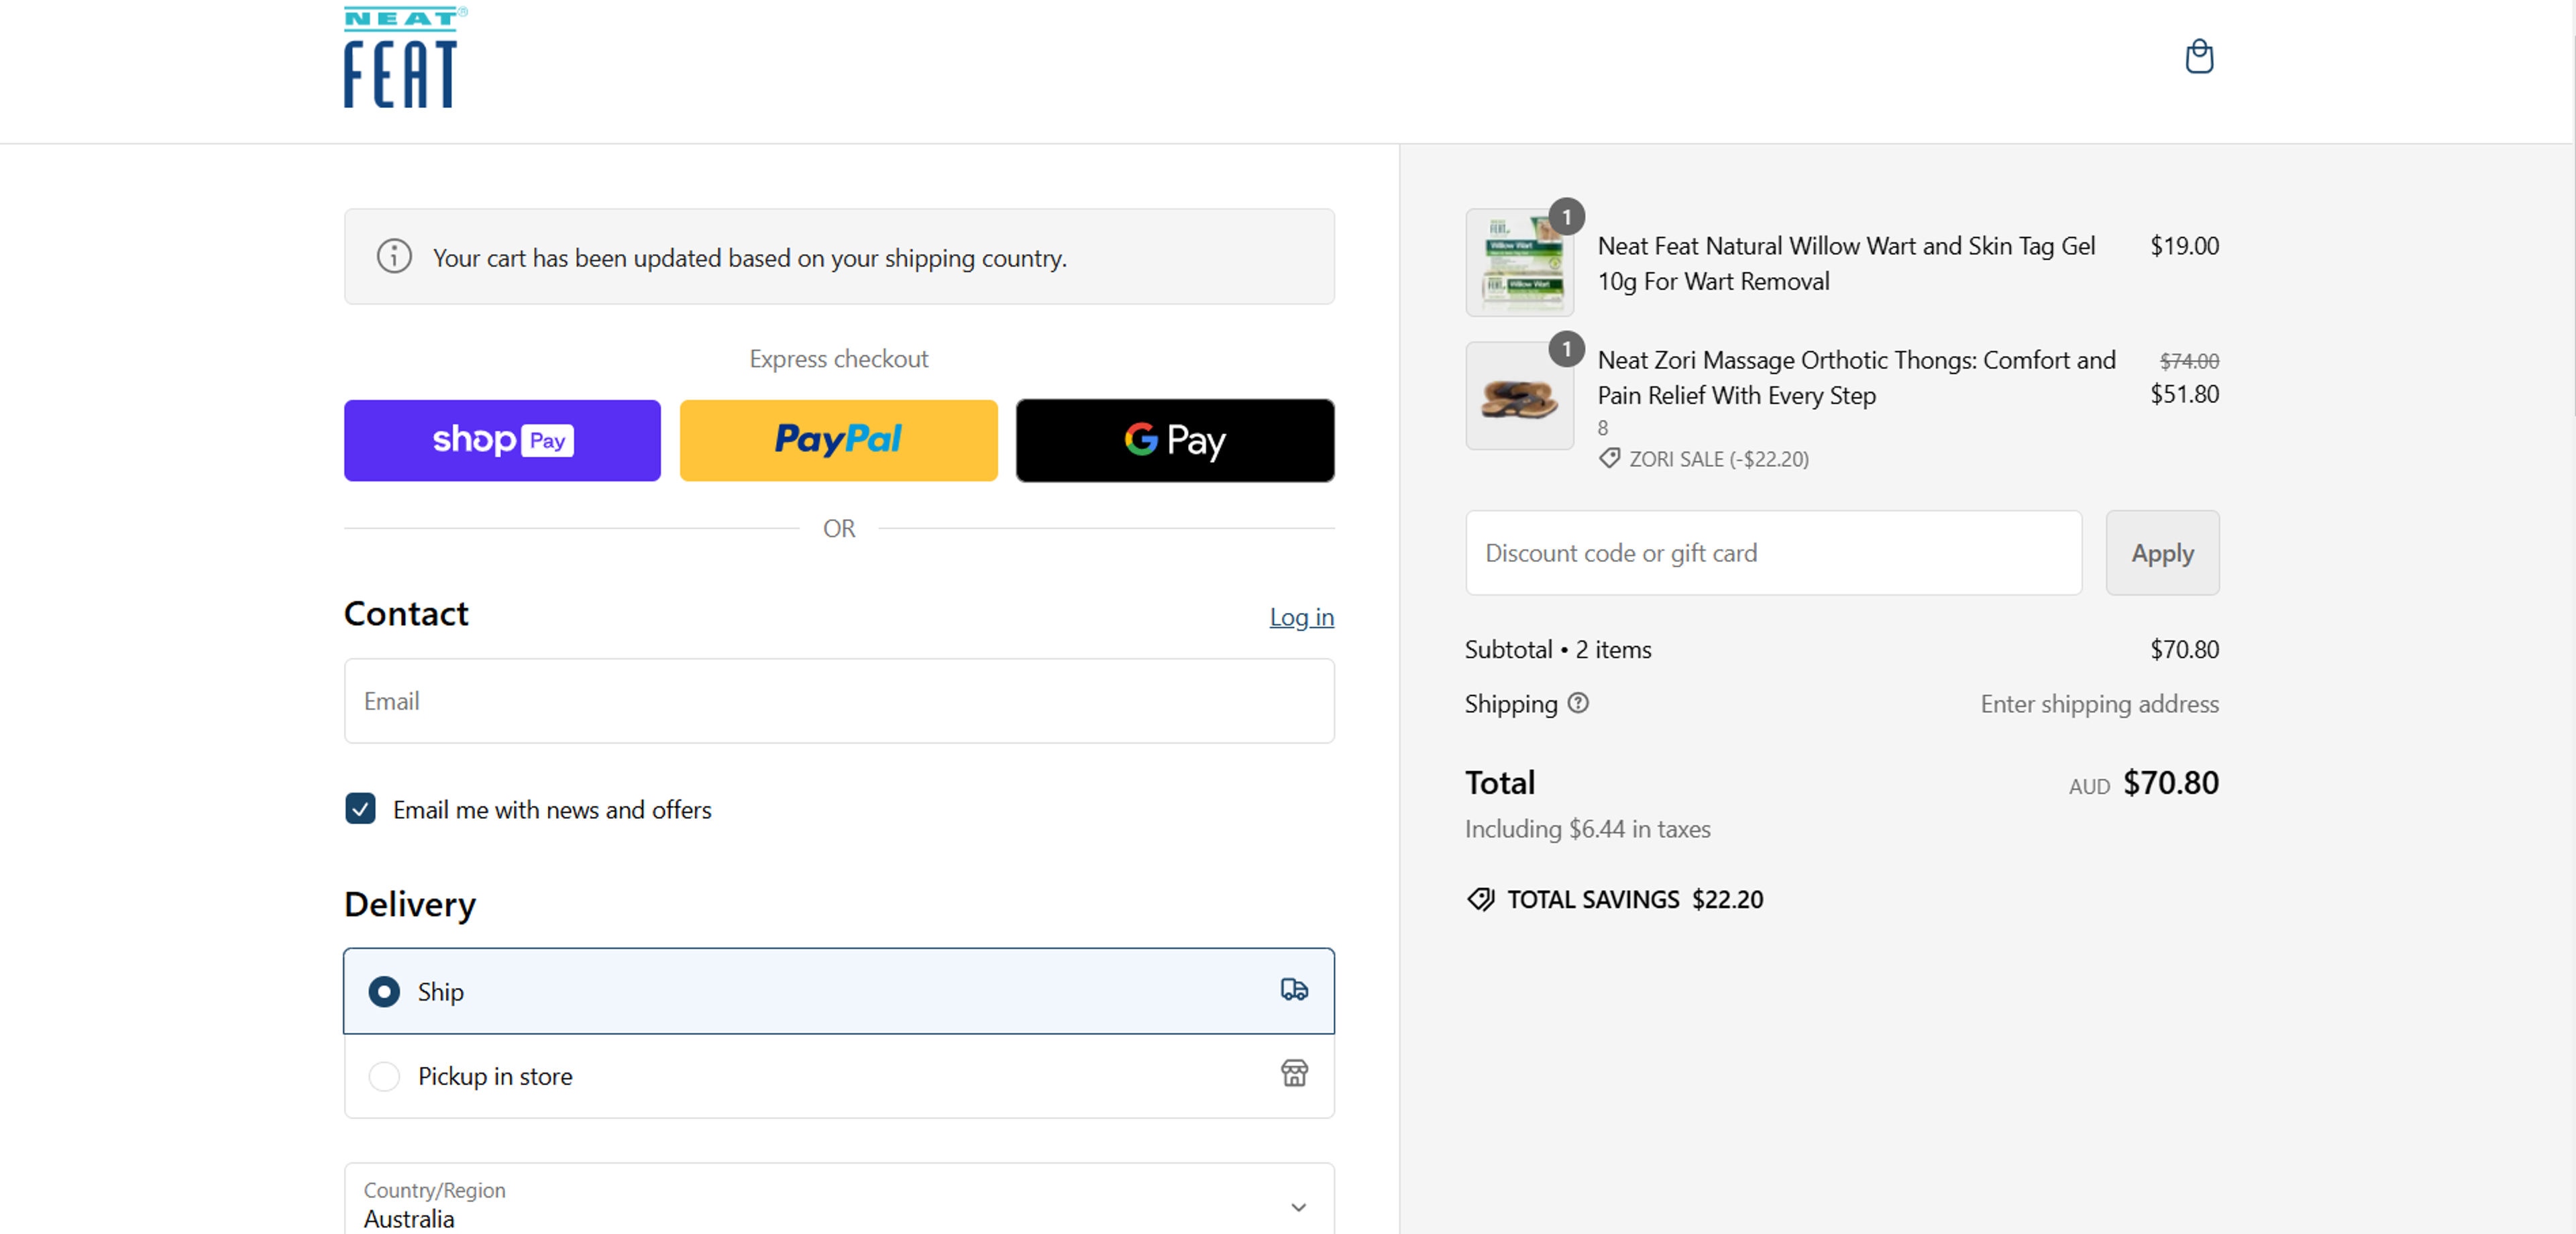The width and height of the screenshot is (2576, 1234).
Task: Pay with Shop Pay express checkout
Action: point(502,441)
